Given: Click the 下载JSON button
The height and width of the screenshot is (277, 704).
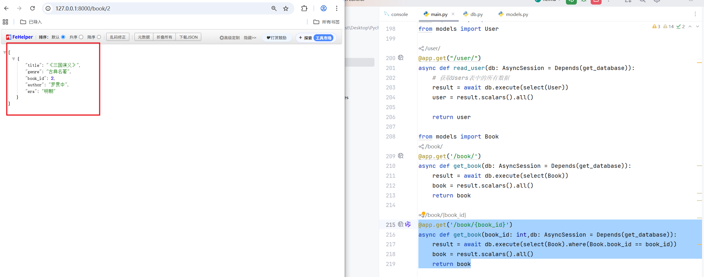Looking at the screenshot, I should tap(188, 37).
